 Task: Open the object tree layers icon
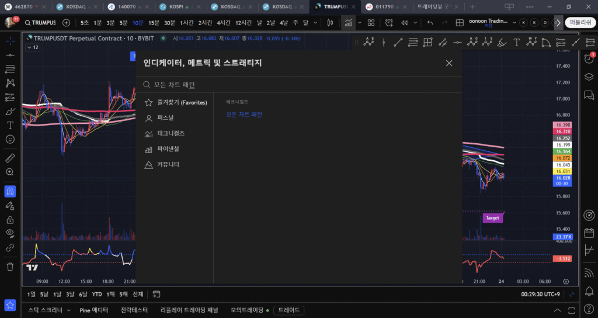pos(589,77)
